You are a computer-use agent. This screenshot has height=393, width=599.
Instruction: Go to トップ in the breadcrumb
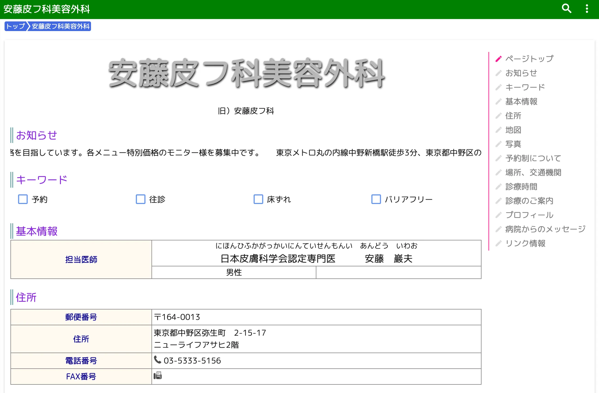tap(15, 26)
